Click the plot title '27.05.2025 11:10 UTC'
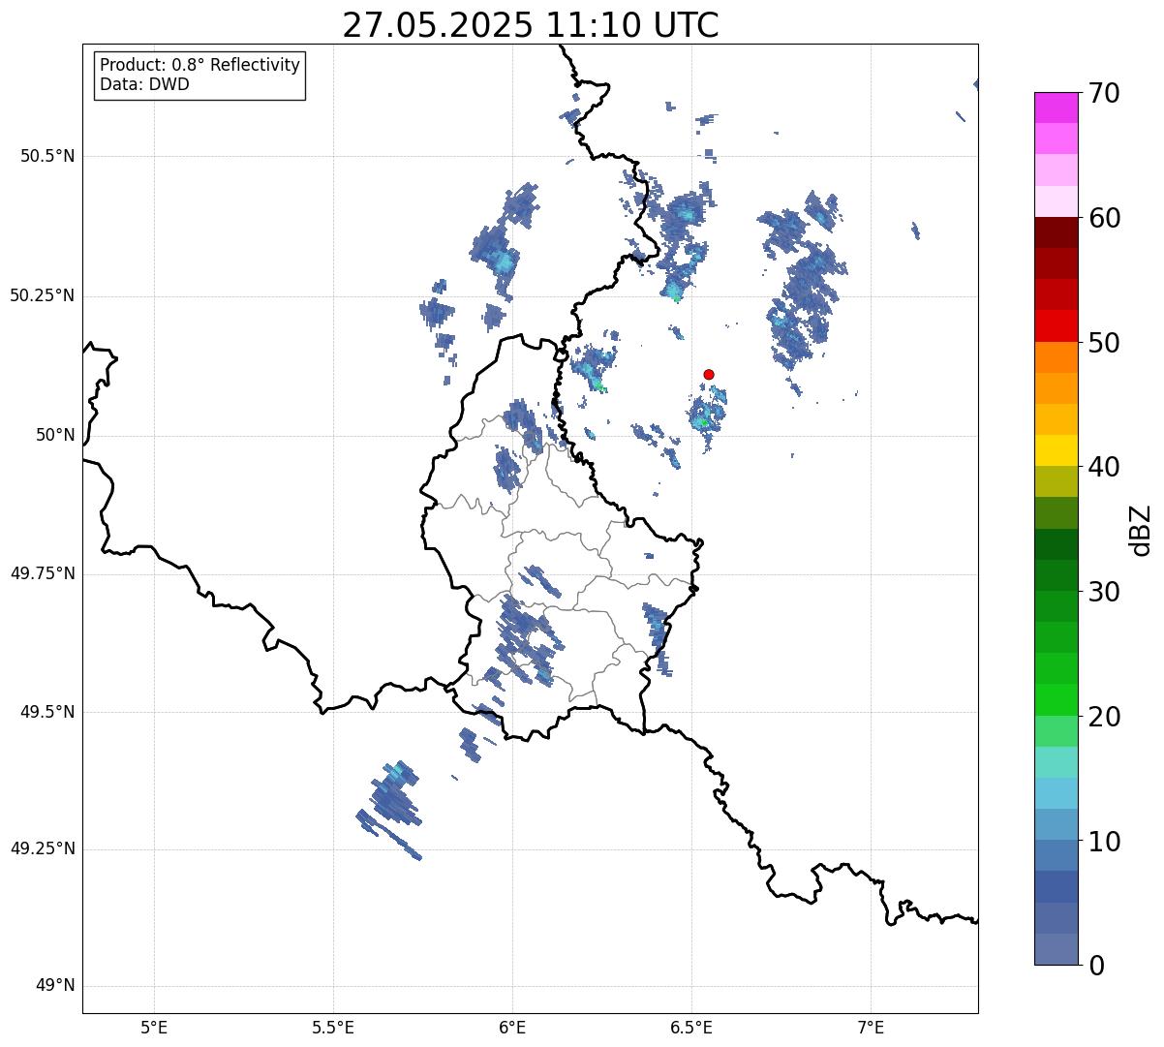1164x1047 pixels. (x=531, y=24)
